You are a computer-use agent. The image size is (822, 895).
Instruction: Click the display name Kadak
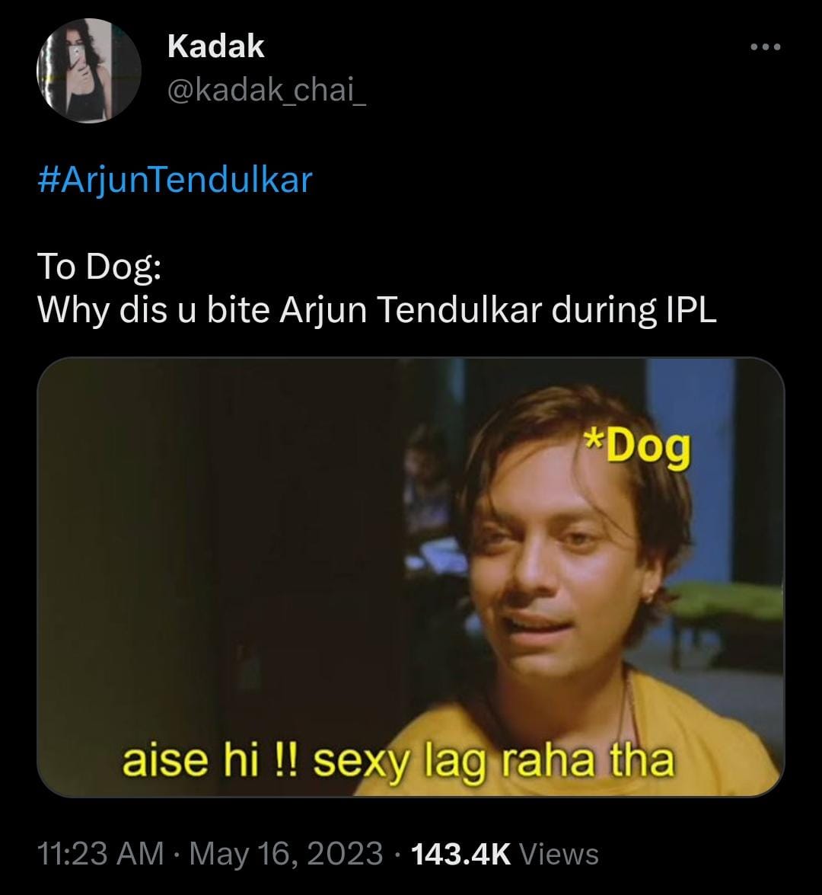pos(215,46)
